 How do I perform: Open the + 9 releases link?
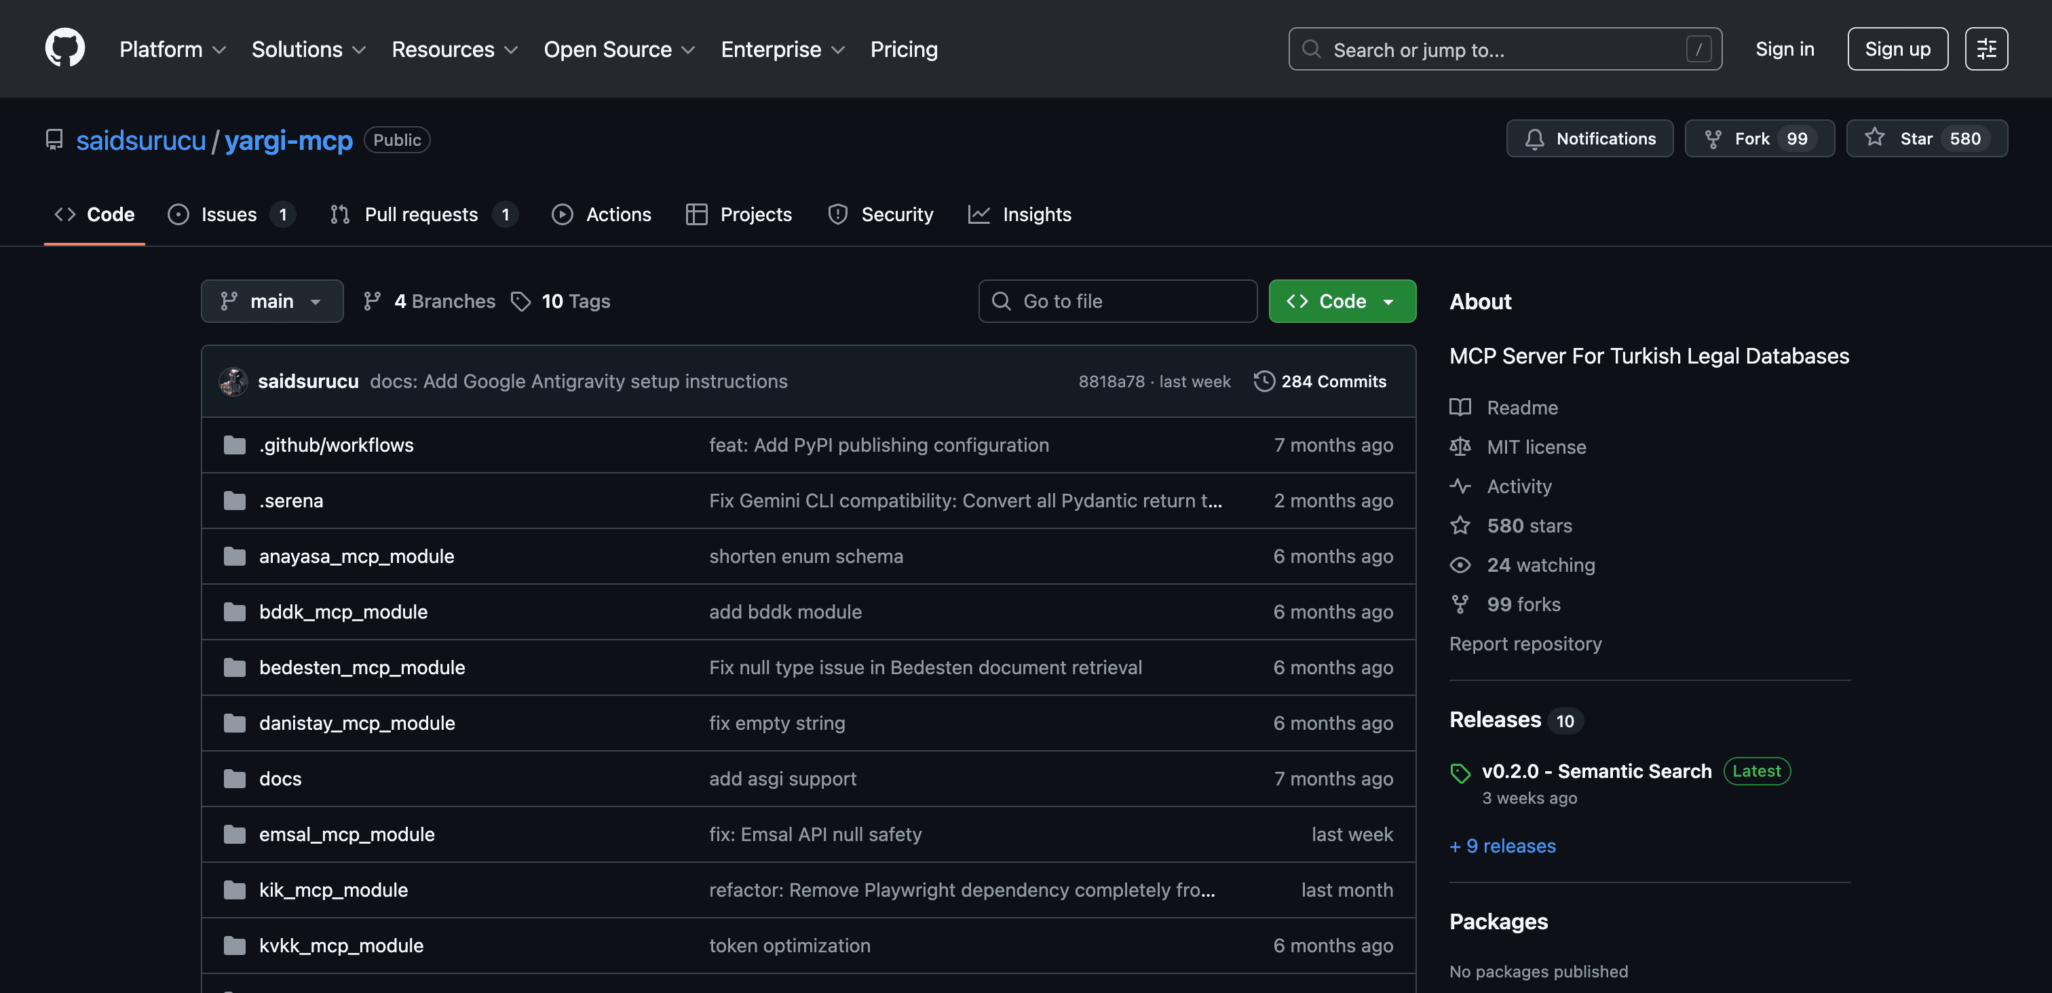[x=1502, y=846]
